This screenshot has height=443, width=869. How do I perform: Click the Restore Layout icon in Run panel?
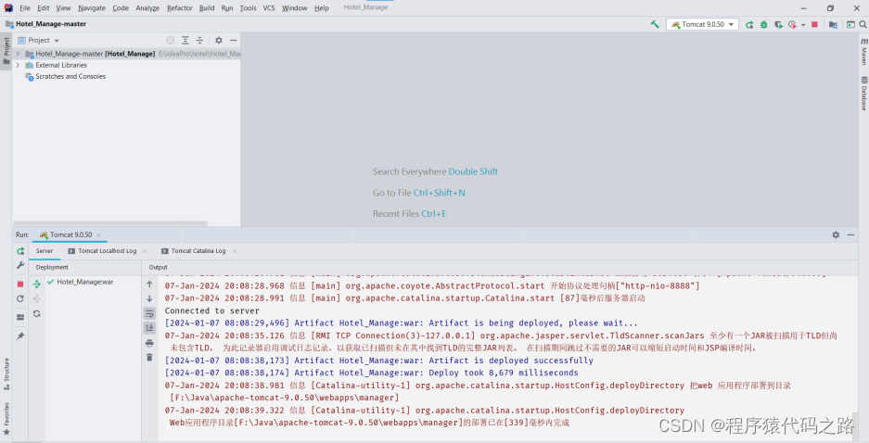20,317
